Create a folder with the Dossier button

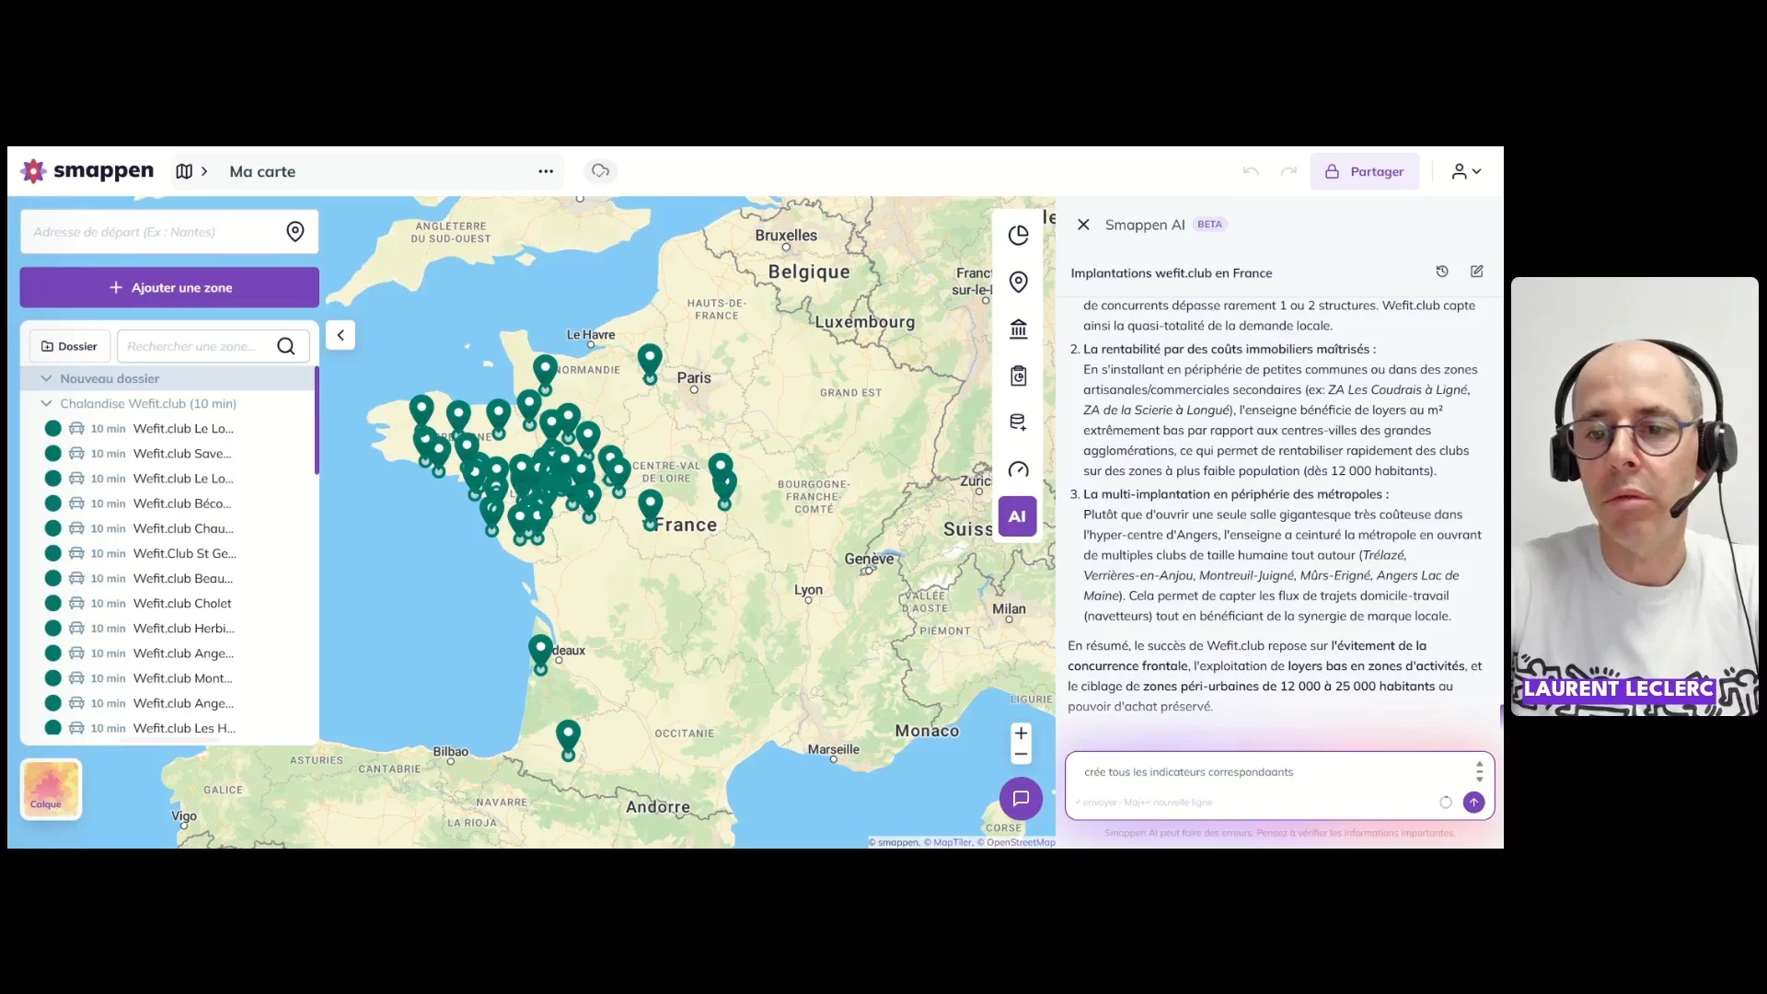70,346
